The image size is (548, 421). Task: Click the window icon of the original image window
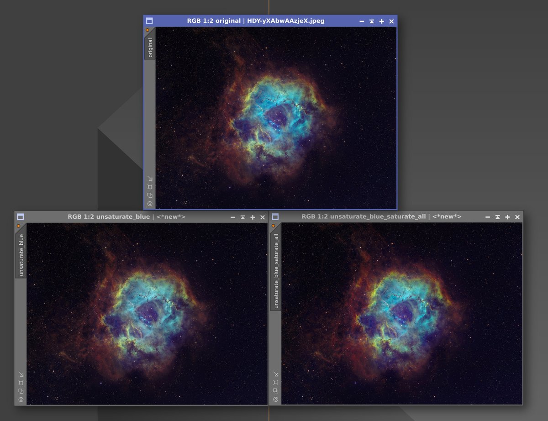coord(149,21)
